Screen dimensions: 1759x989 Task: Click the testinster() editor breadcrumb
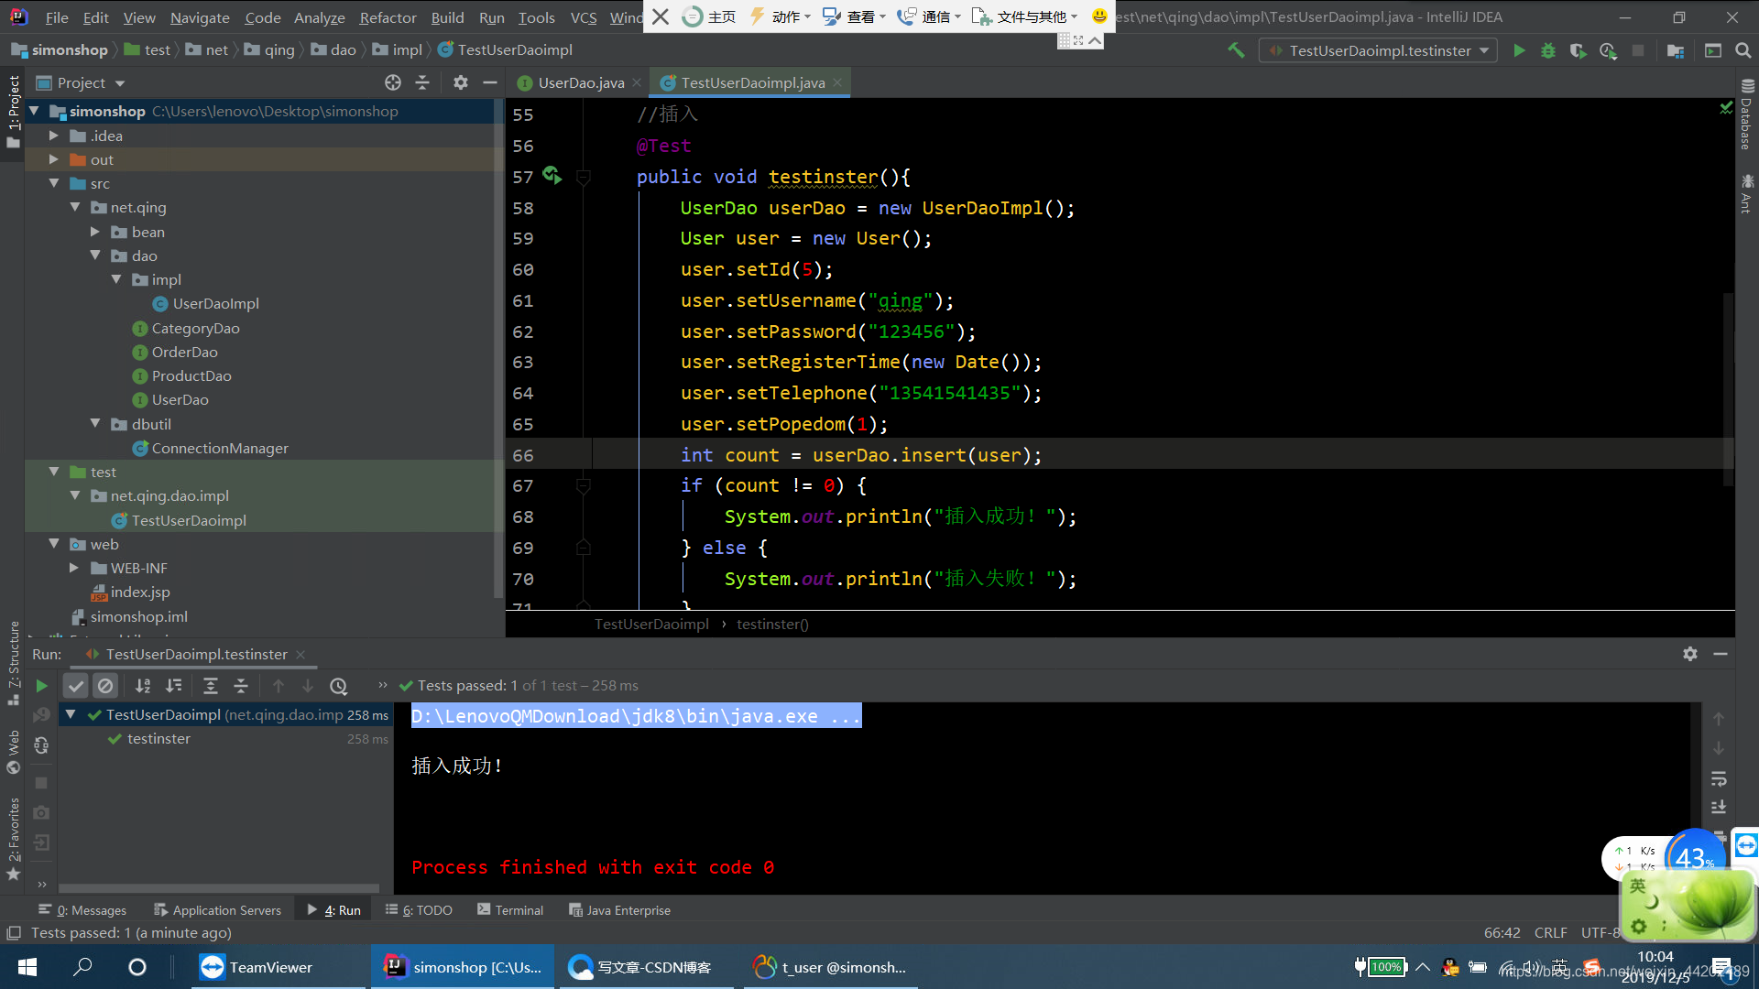pos(772,625)
